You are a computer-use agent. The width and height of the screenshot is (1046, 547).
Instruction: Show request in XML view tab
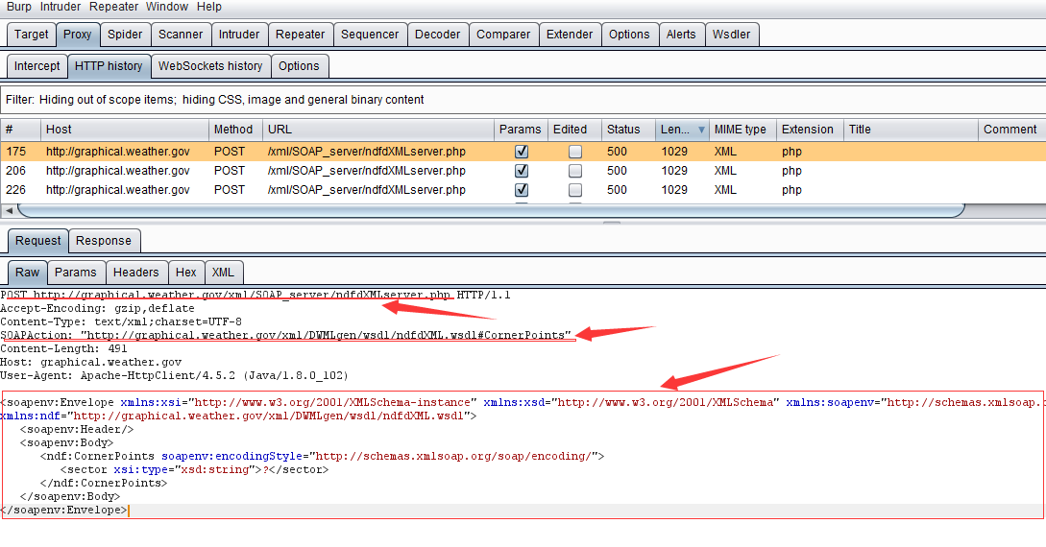pyautogui.click(x=223, y=273)
